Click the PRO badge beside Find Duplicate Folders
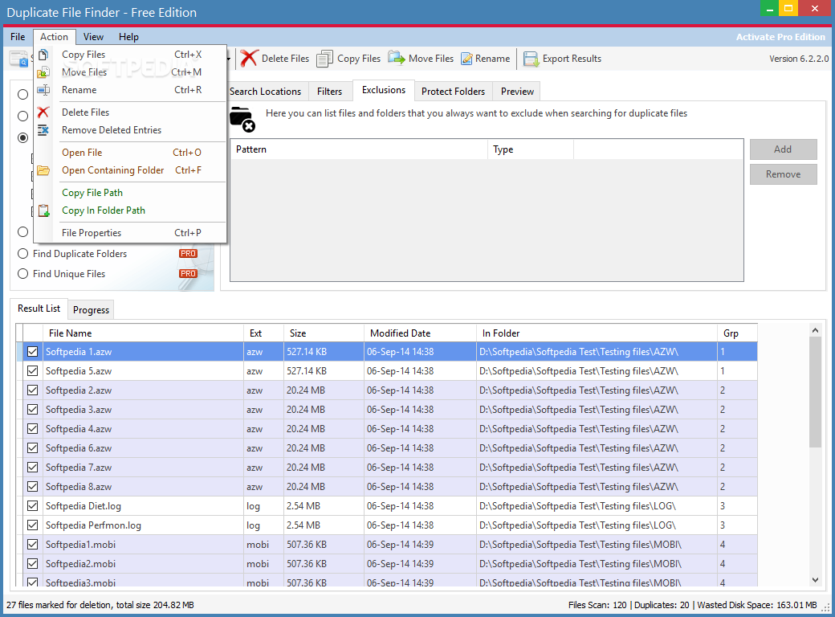This screenshot has height=617, width=835. [x=188, y=254]
